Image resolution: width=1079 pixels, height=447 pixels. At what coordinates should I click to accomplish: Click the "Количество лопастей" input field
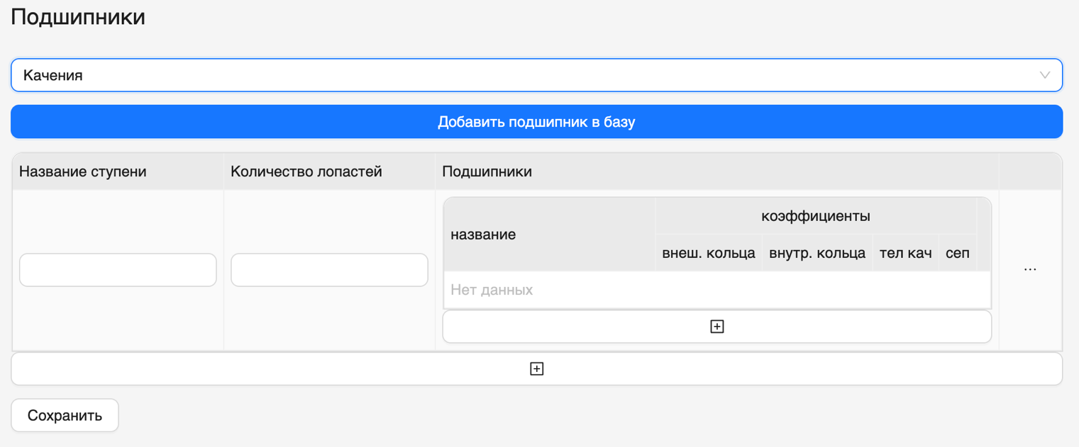click(x=329, y=269)
